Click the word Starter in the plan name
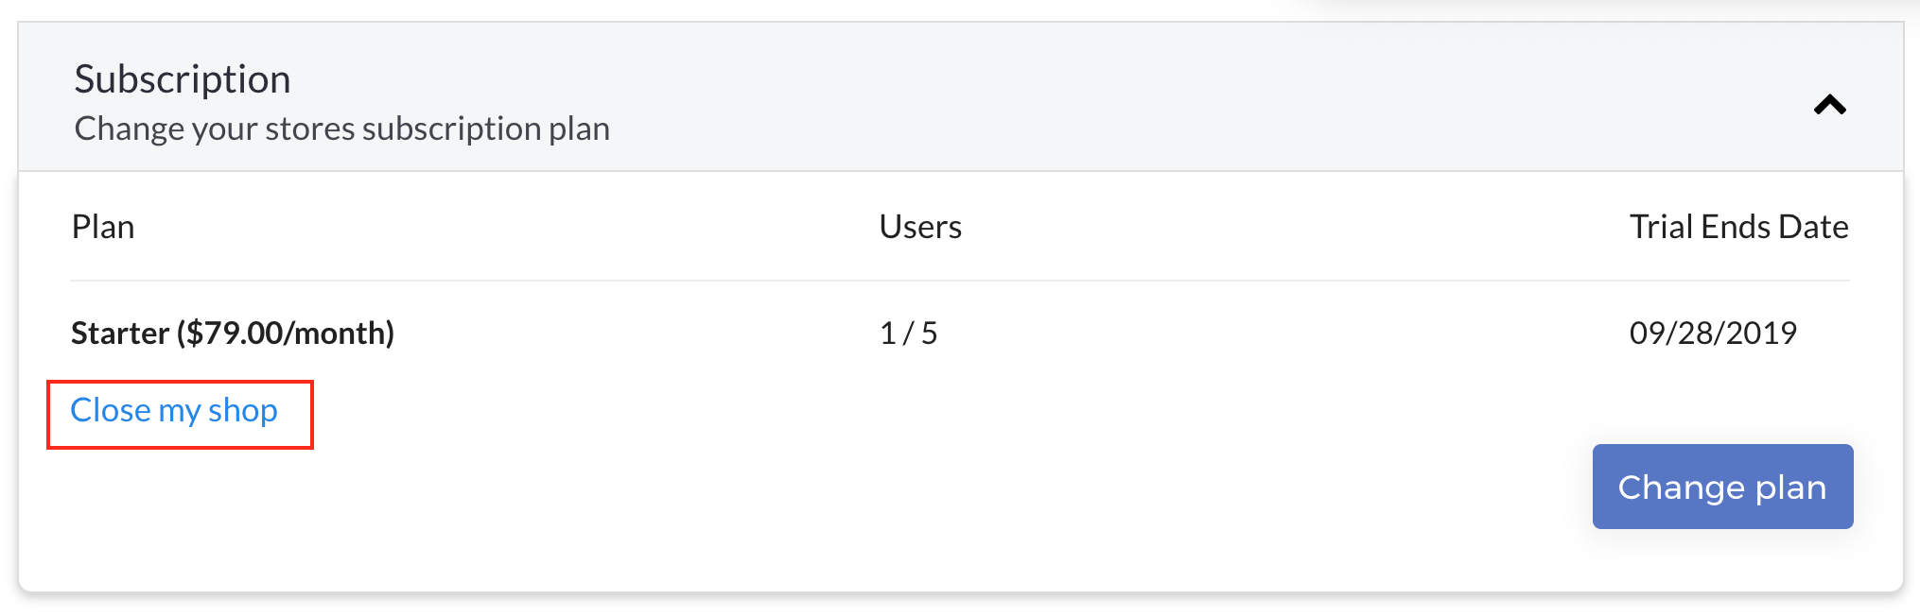The image size is (1920, 616). 120,333
